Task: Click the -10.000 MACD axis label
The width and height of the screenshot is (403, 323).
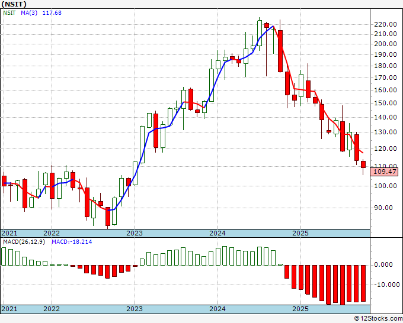Action: (x=387, y=285)
